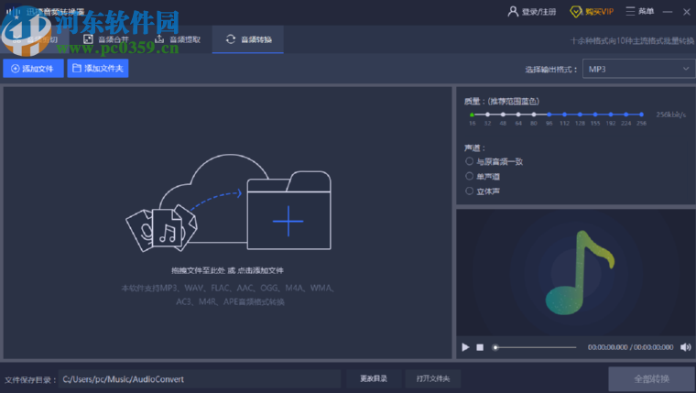
Task: Click the Add Folder button
Action: coord(98,69)
